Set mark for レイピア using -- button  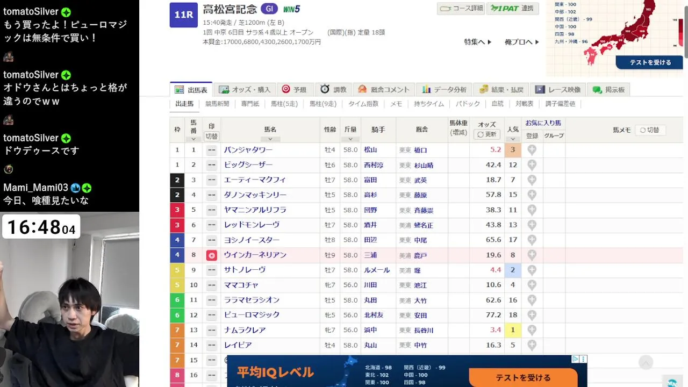[x=211, y=345]
